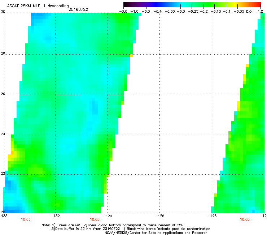Click the "-0.15" color scale label
Screen dimensions: 267x235
tap(216, 12)
